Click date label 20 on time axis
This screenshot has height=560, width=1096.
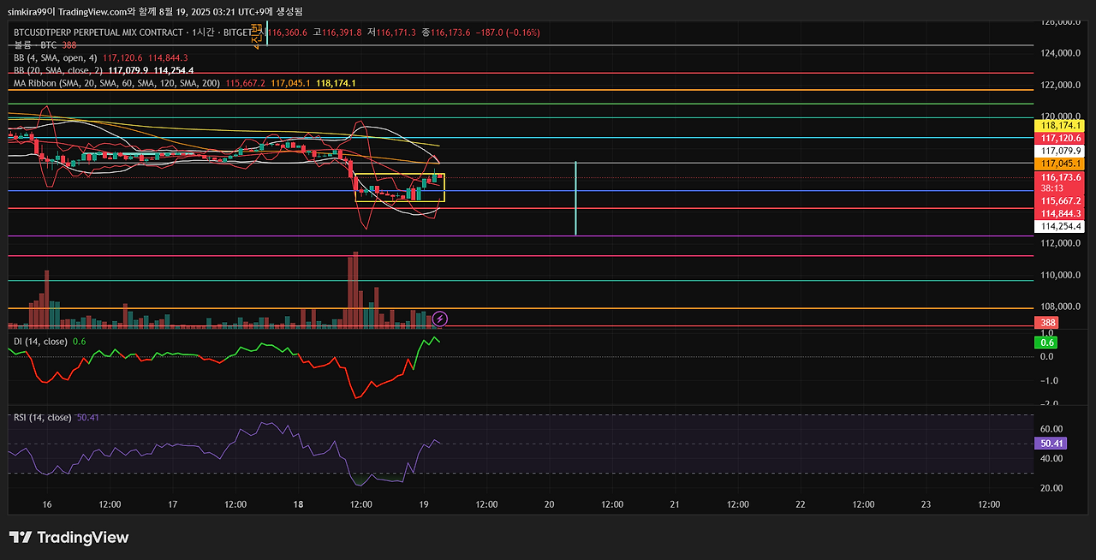(x=549, y=505)
